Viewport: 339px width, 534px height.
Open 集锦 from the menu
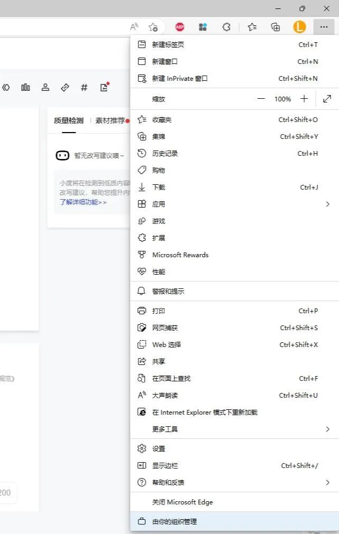(234, 137)
